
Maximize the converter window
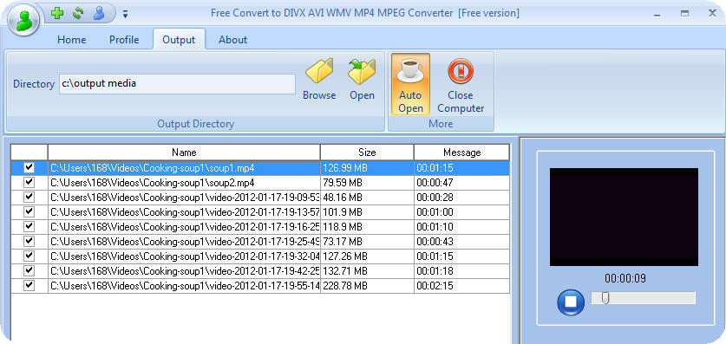(x=684, y=14)
